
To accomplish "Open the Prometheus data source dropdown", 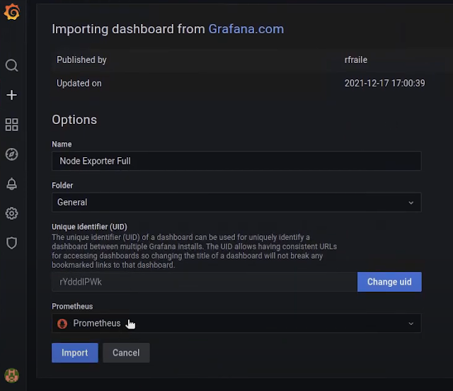I will point(236,323).
